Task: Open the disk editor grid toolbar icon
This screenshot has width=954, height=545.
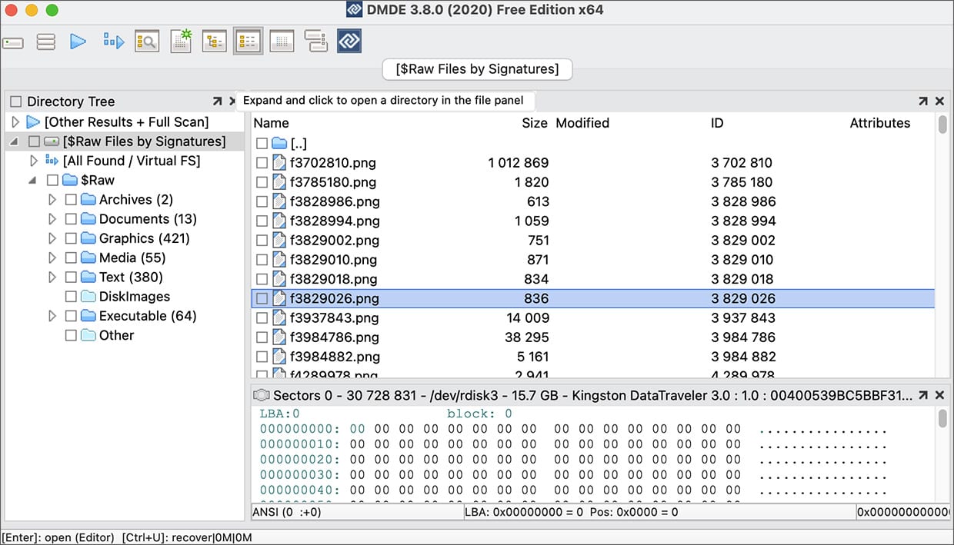Action: tap(282, 42)
